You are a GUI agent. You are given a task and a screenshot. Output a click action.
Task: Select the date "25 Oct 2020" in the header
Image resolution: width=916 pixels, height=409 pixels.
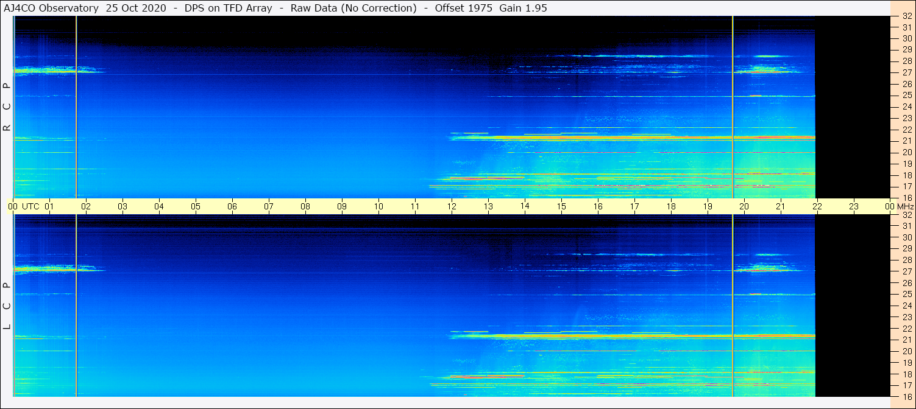135,8
